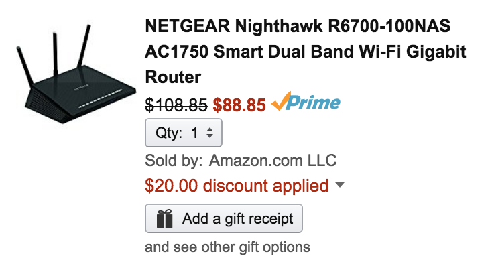
Task: Expand the discount details triangle arrow
Action: tap(339, 184)
